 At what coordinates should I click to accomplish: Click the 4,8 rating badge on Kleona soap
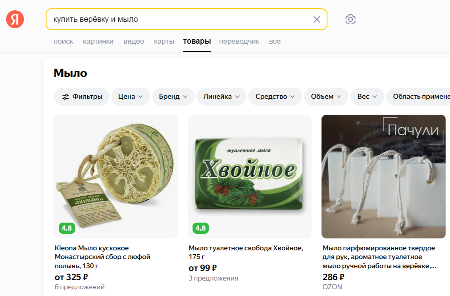tap(67, 228)
